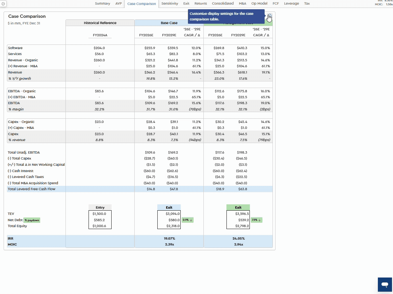The width and height of the screenshot is (393, 294).
Task: Select the FCF tab
Action: (275, 4)
